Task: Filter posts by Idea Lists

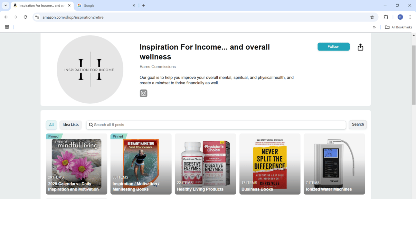Action: point(71,125)
